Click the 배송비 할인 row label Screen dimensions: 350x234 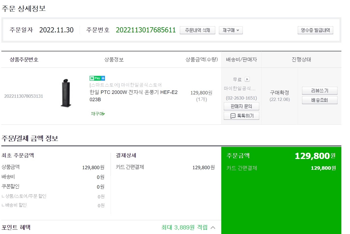[x=16, y=205]
